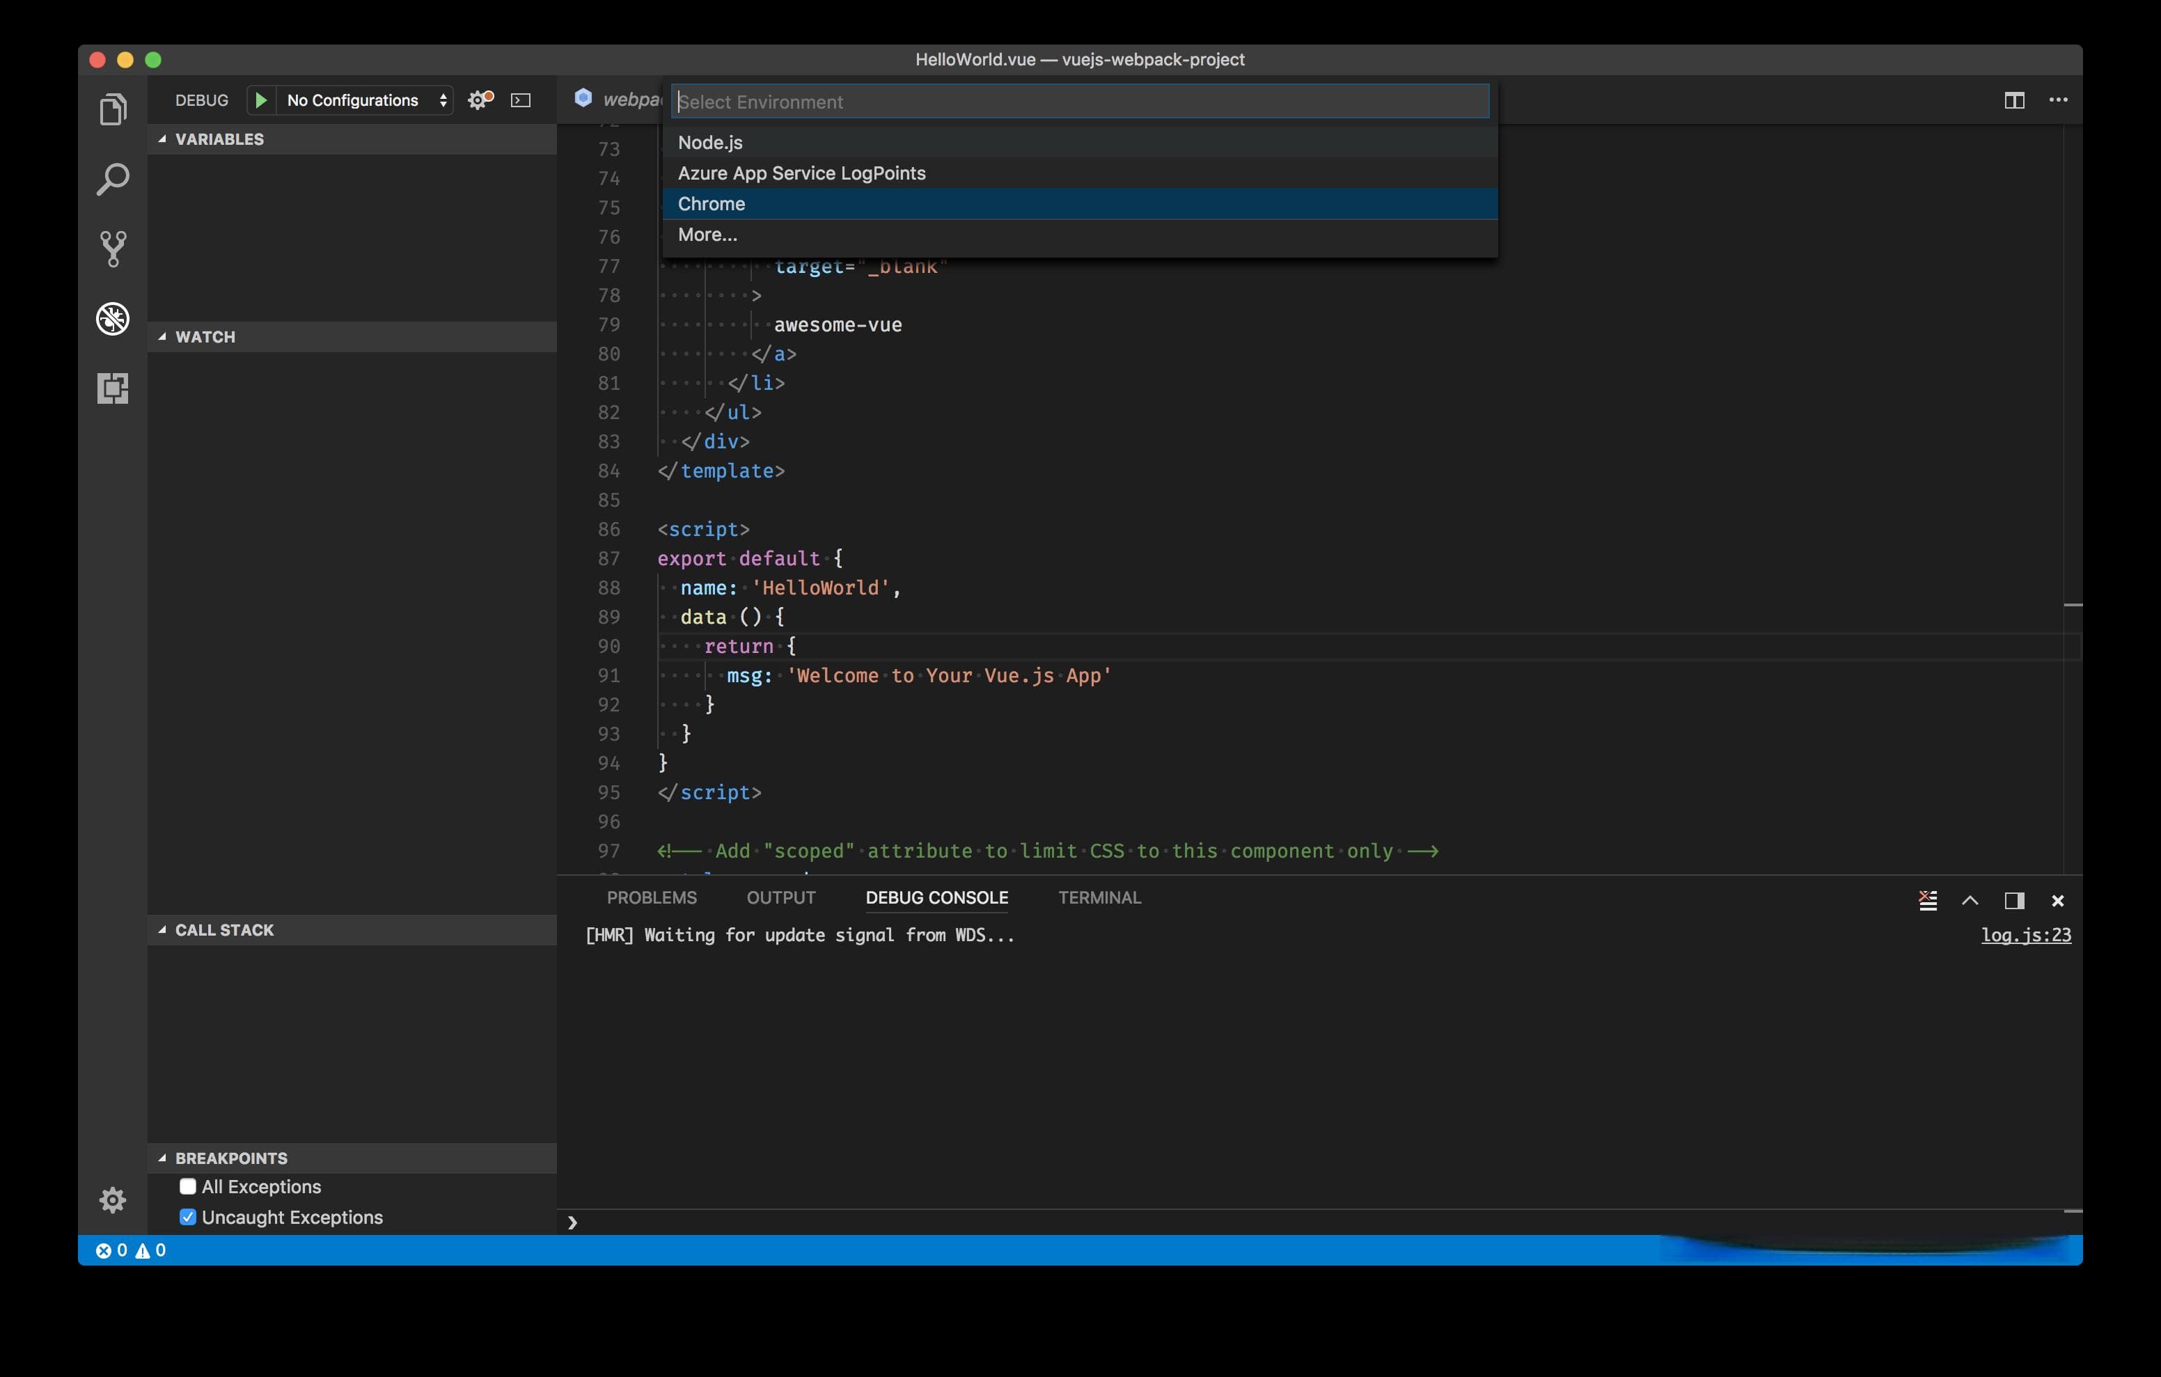This screenshot has height=1377, width=2161.
Task: Collapse the Watch section
Action: tap(352, 337)
